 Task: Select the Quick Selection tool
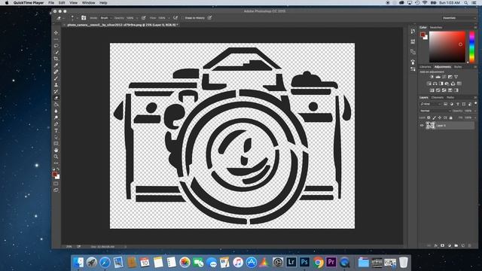(56, 52)
